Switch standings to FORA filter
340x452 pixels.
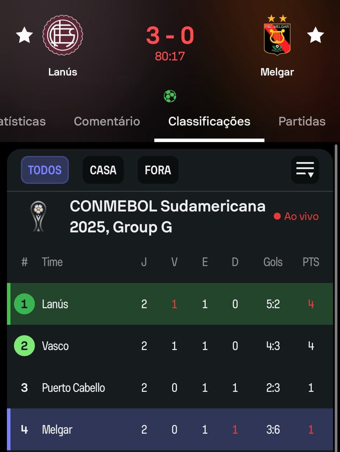(158, 170)
